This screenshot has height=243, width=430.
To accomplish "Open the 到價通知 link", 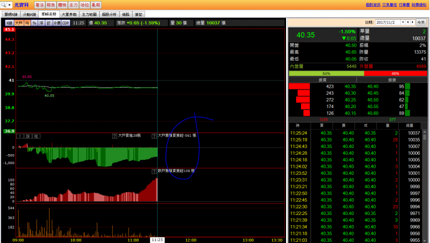I will click(419, 5).
